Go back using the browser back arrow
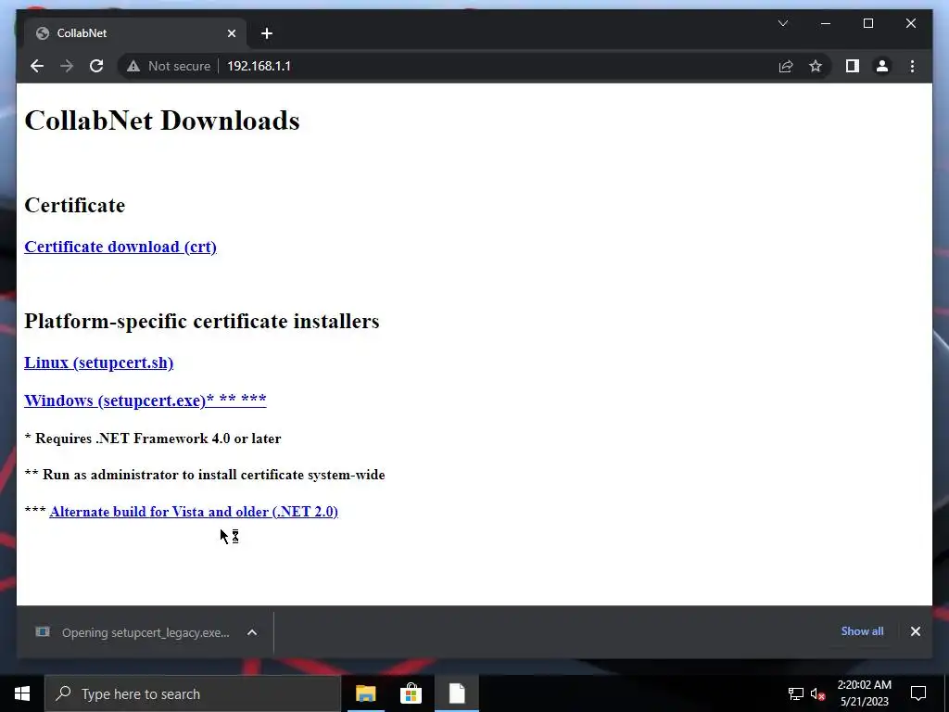The image size is (949, 712). (x=37, y=66)
